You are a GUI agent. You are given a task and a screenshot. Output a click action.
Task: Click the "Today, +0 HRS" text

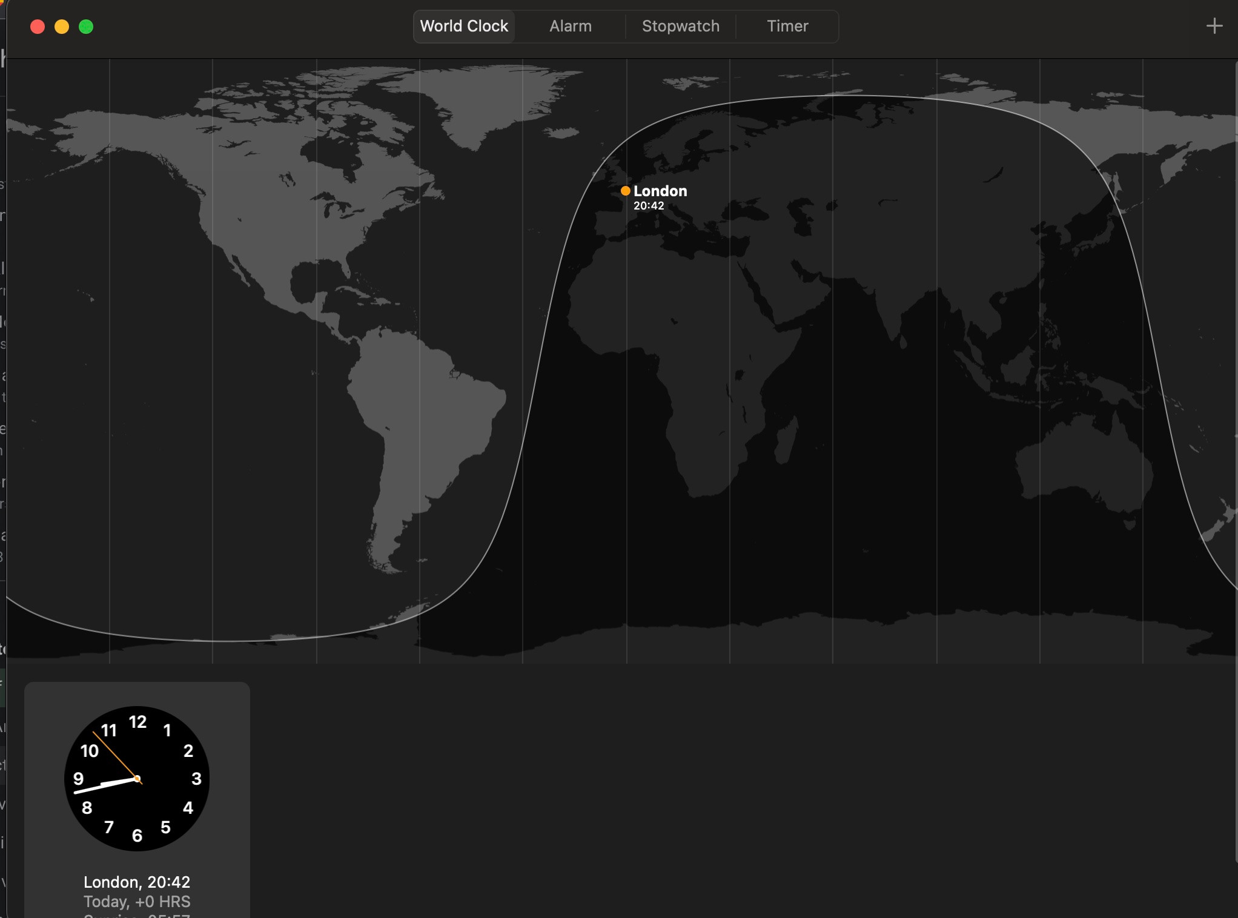click(137, 901)
